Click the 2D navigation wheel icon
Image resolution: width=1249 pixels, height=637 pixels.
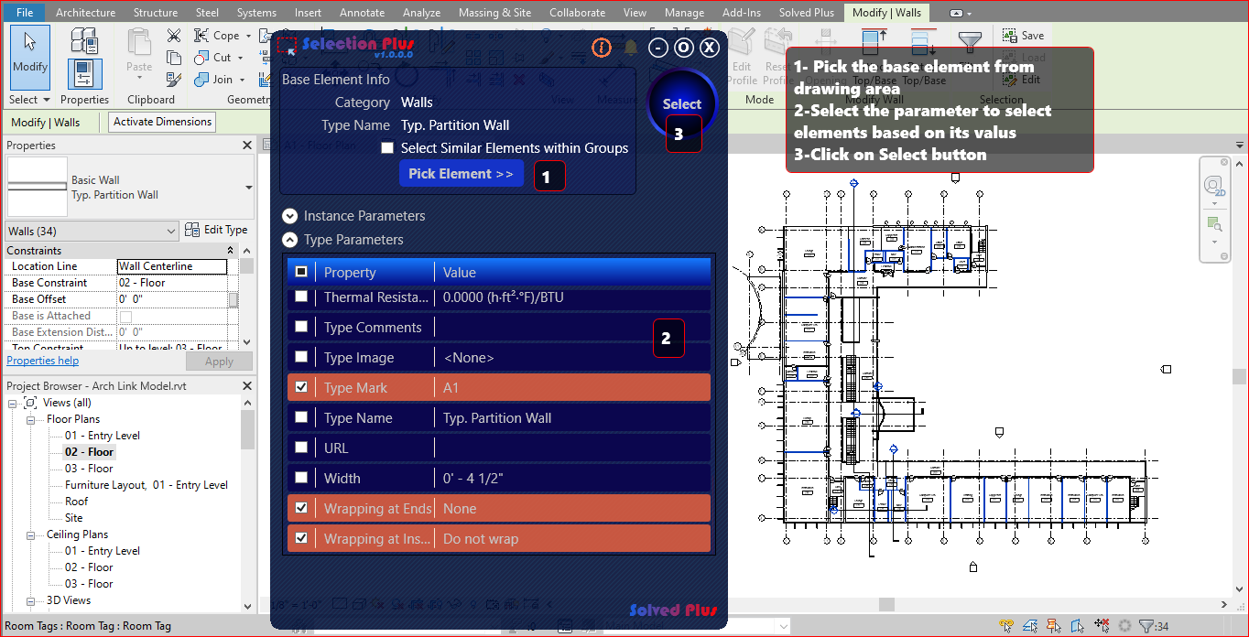point(1214,186)
